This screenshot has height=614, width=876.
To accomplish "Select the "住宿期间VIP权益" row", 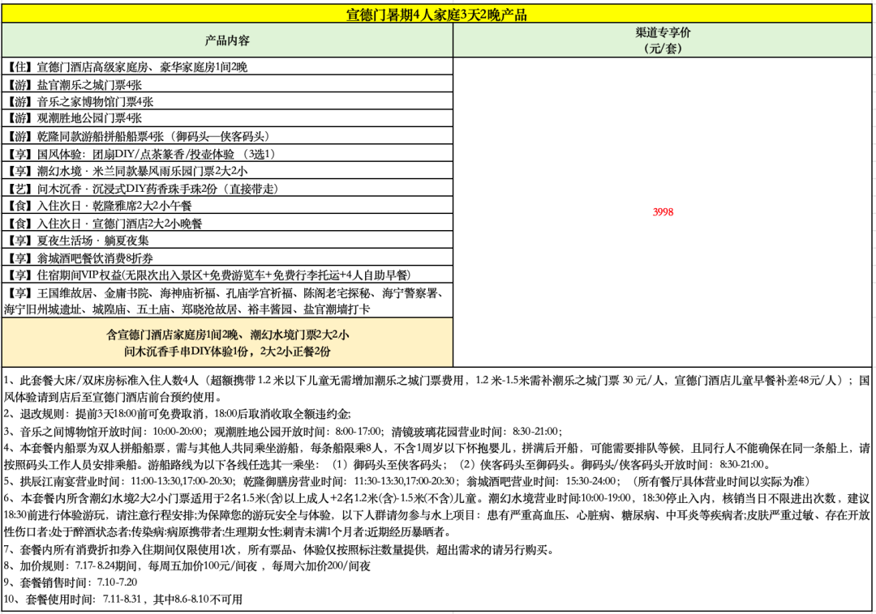I will click(x=227, y=275).
